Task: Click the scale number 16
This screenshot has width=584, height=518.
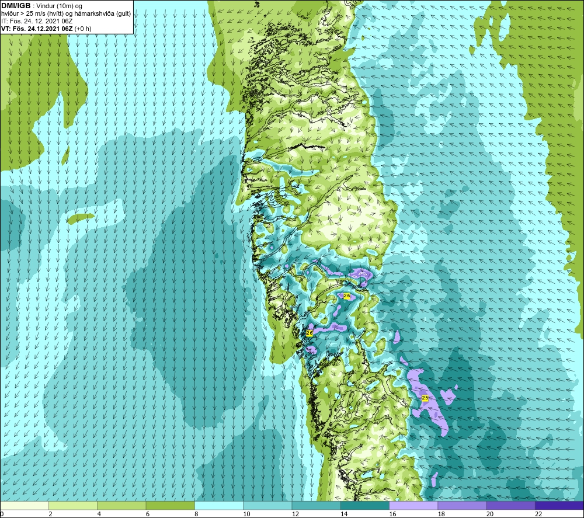Action: pos(392,514)
